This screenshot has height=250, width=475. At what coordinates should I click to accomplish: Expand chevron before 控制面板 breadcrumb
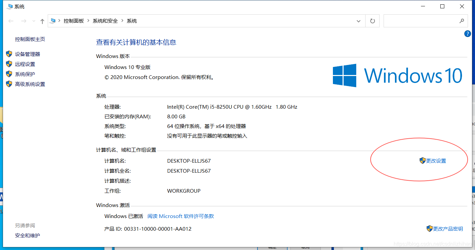(x=59, y=21)
